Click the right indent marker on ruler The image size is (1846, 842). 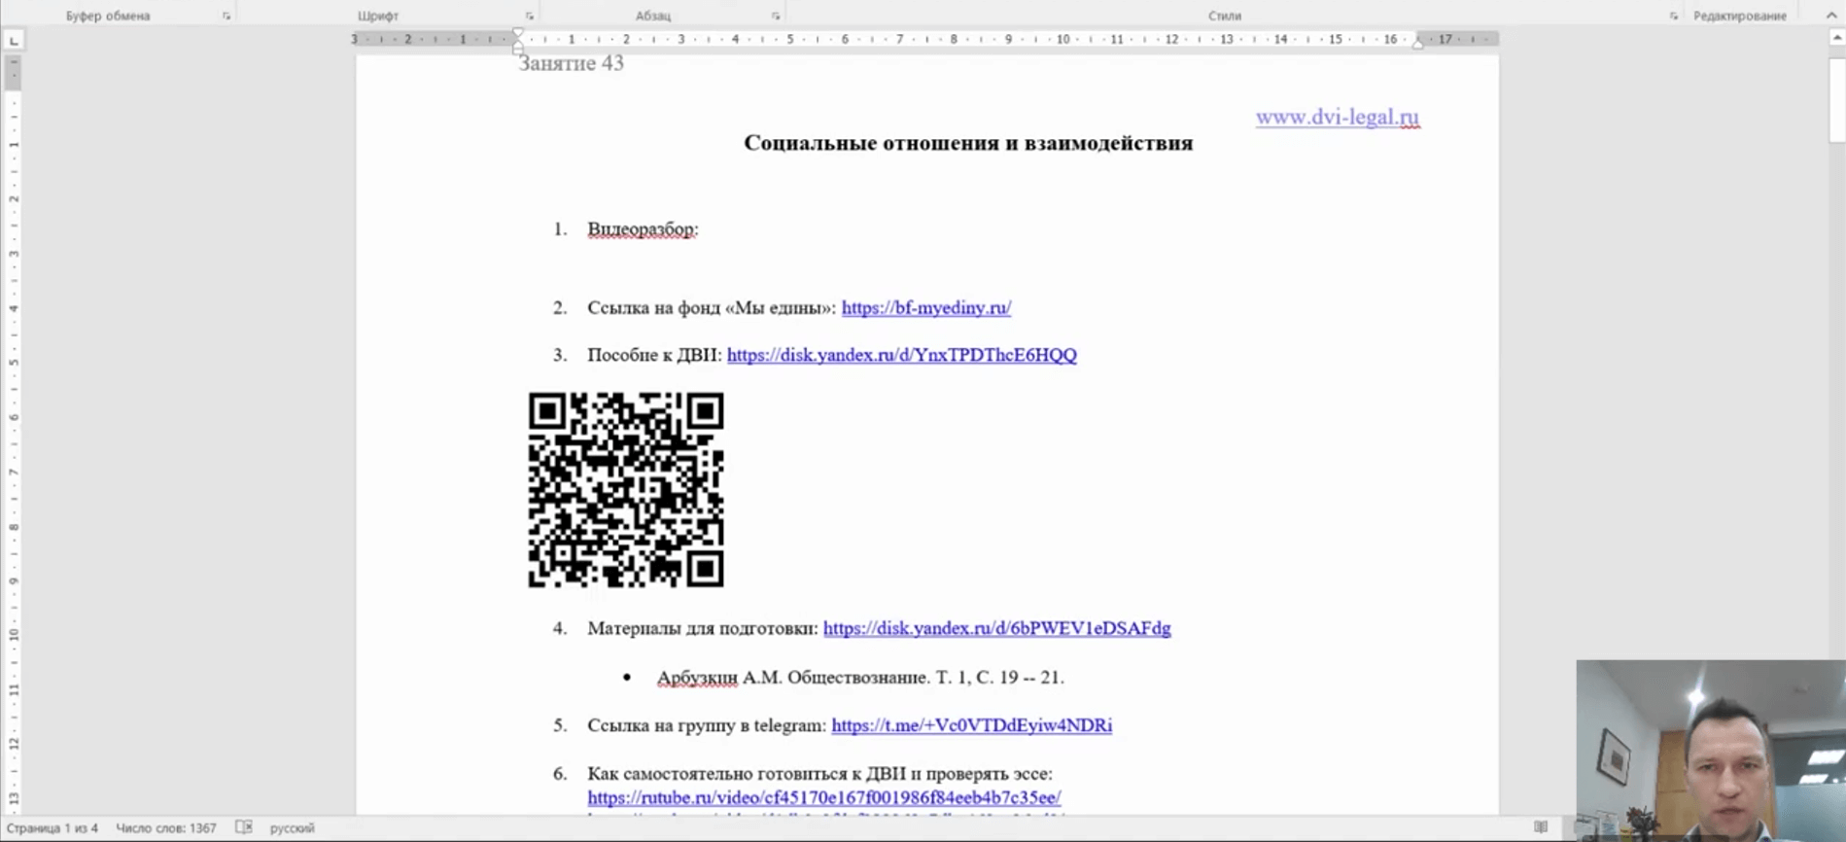[x=1418, y=43]
